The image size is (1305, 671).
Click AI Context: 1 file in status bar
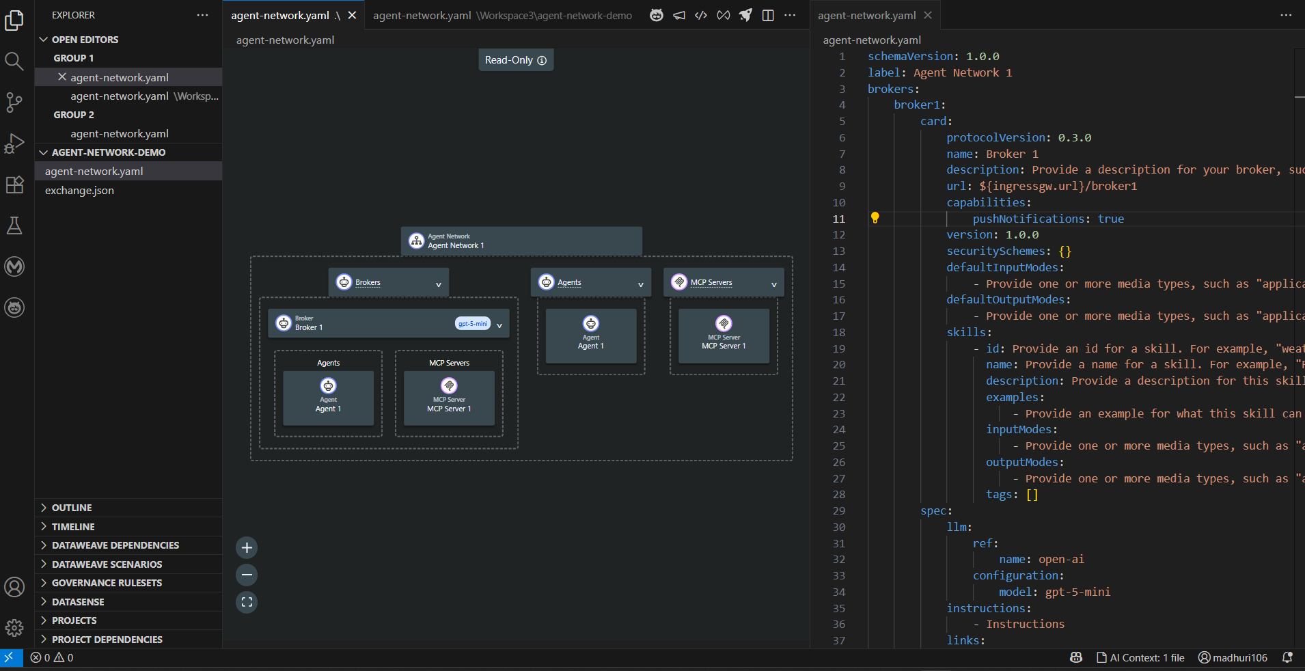tap(1140, 657)
